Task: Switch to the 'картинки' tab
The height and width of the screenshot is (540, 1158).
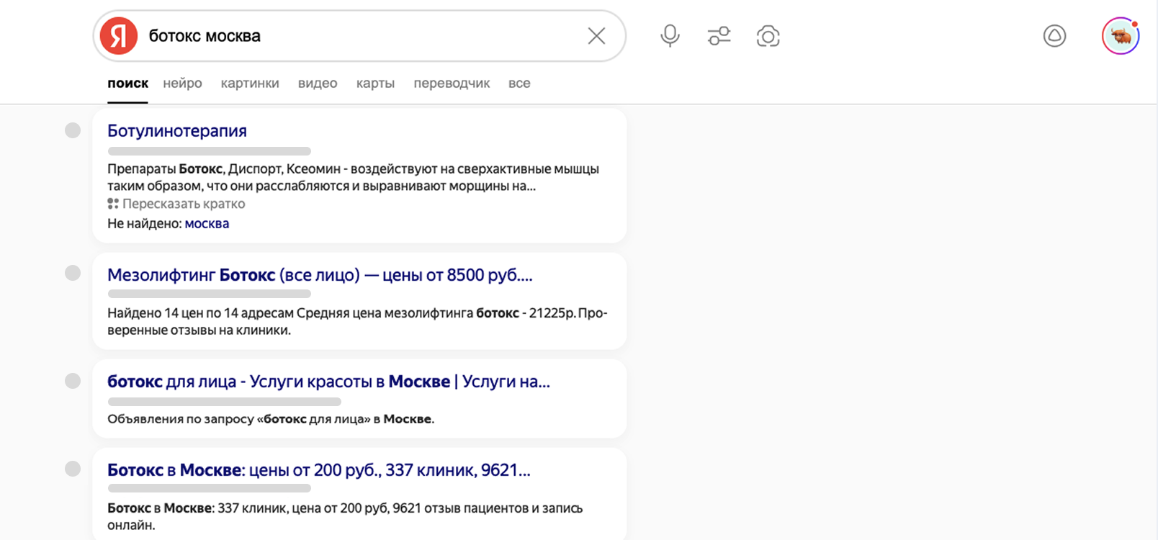Action: click(x=250, y=84)
